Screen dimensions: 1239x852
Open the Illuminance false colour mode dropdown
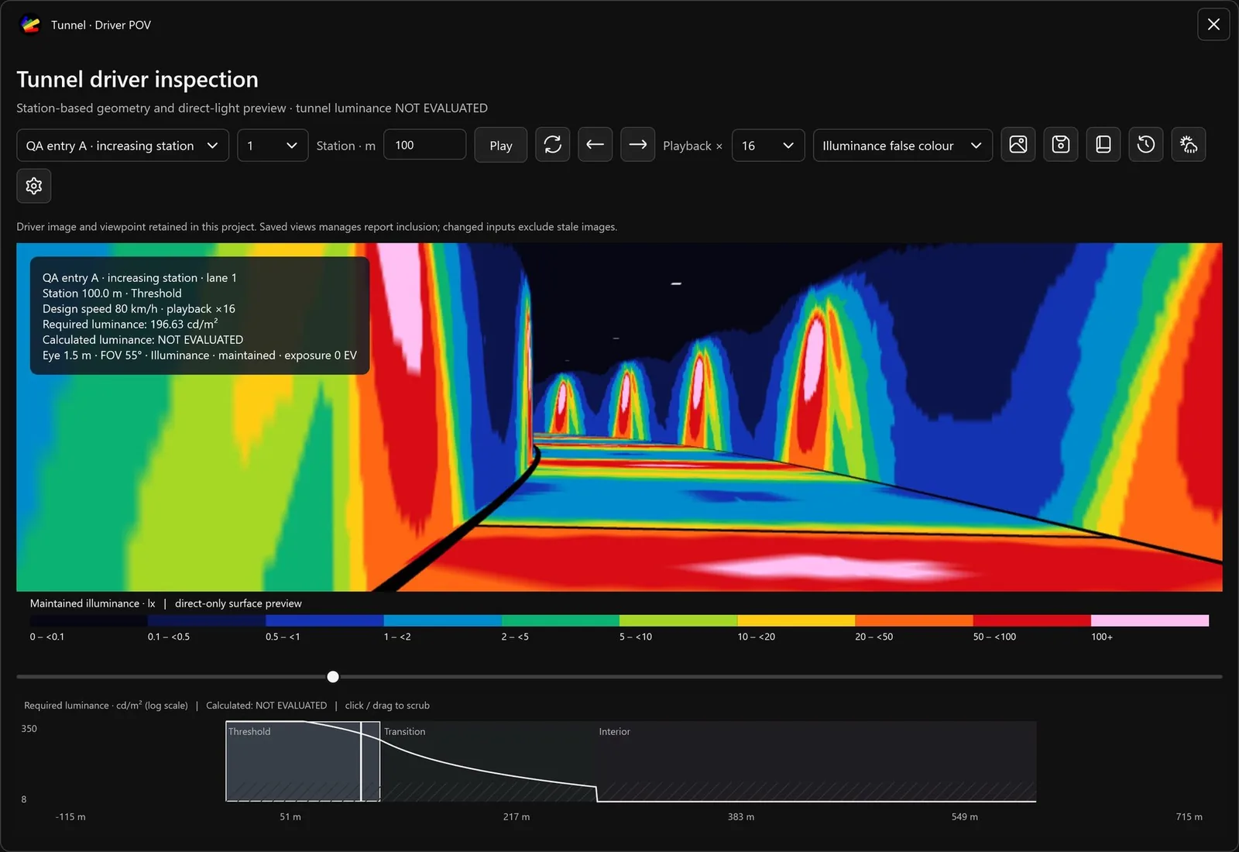tap(903, 146)
